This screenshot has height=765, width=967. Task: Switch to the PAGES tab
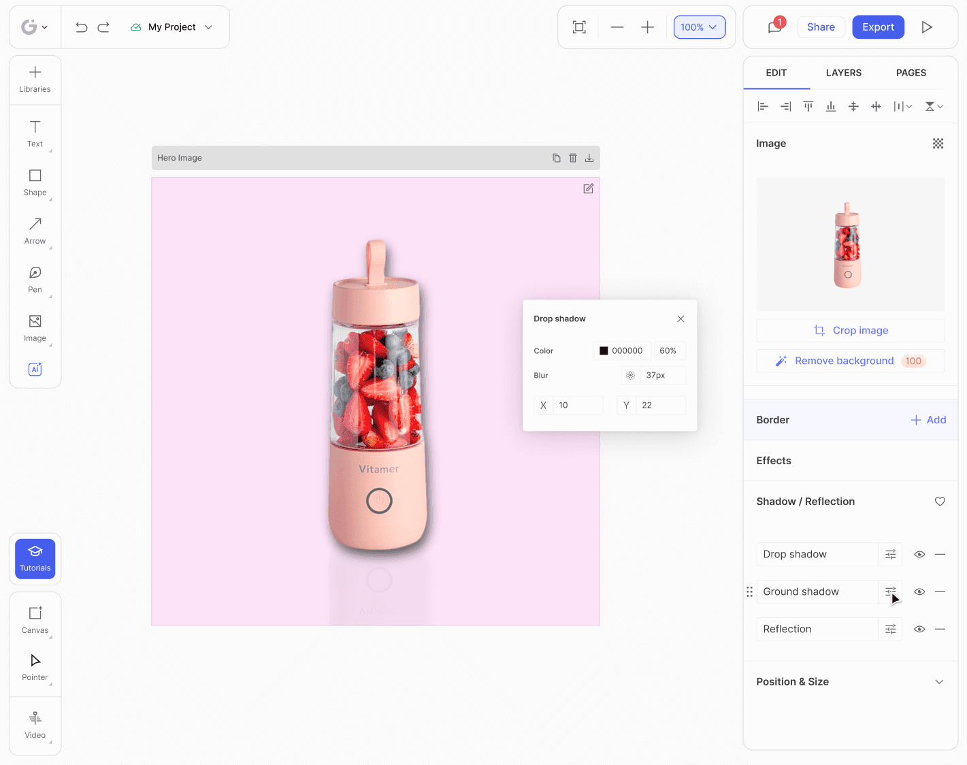[911, 73]
